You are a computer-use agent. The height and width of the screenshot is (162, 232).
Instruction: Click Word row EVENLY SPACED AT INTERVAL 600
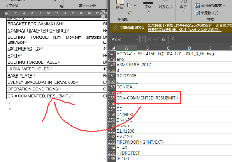click(x=54, y=82)
